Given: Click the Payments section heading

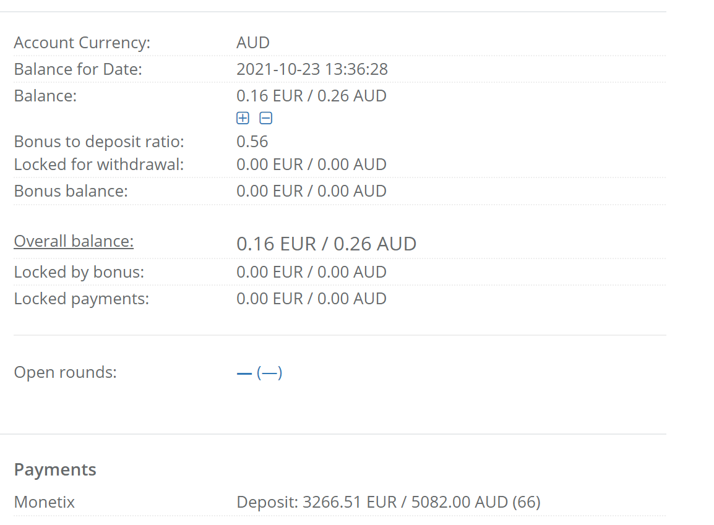Looking at the screenshot, I should 55,469.
